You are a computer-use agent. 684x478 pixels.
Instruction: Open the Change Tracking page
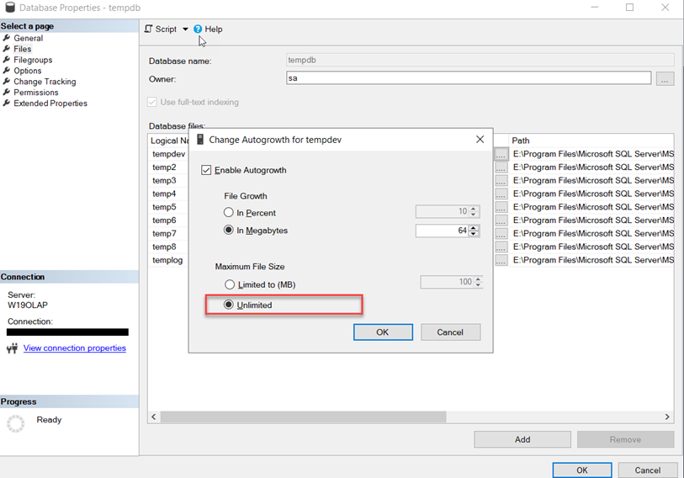(45, 82)
